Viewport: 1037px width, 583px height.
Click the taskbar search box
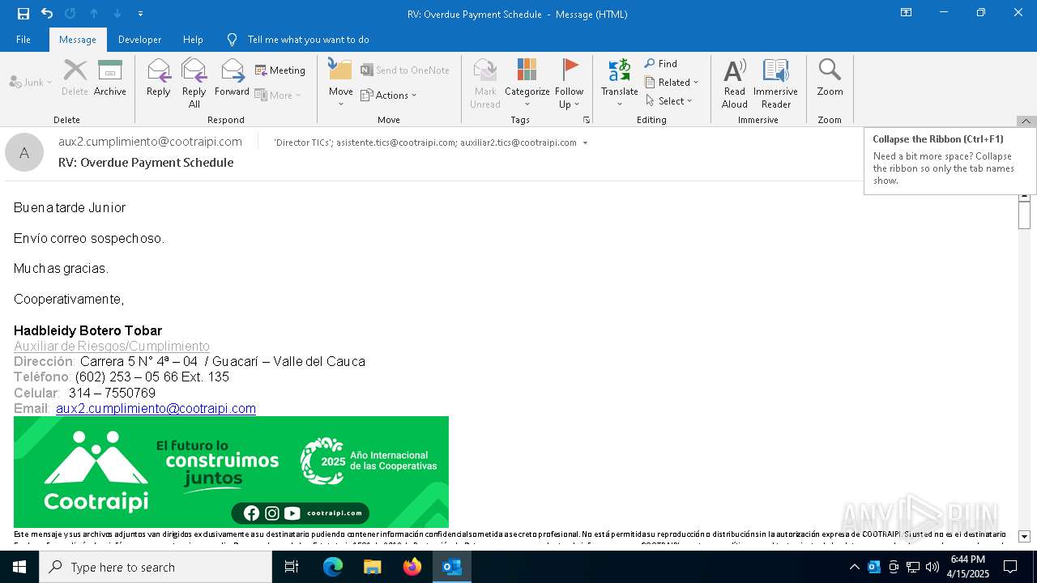(x=156, y=567)
